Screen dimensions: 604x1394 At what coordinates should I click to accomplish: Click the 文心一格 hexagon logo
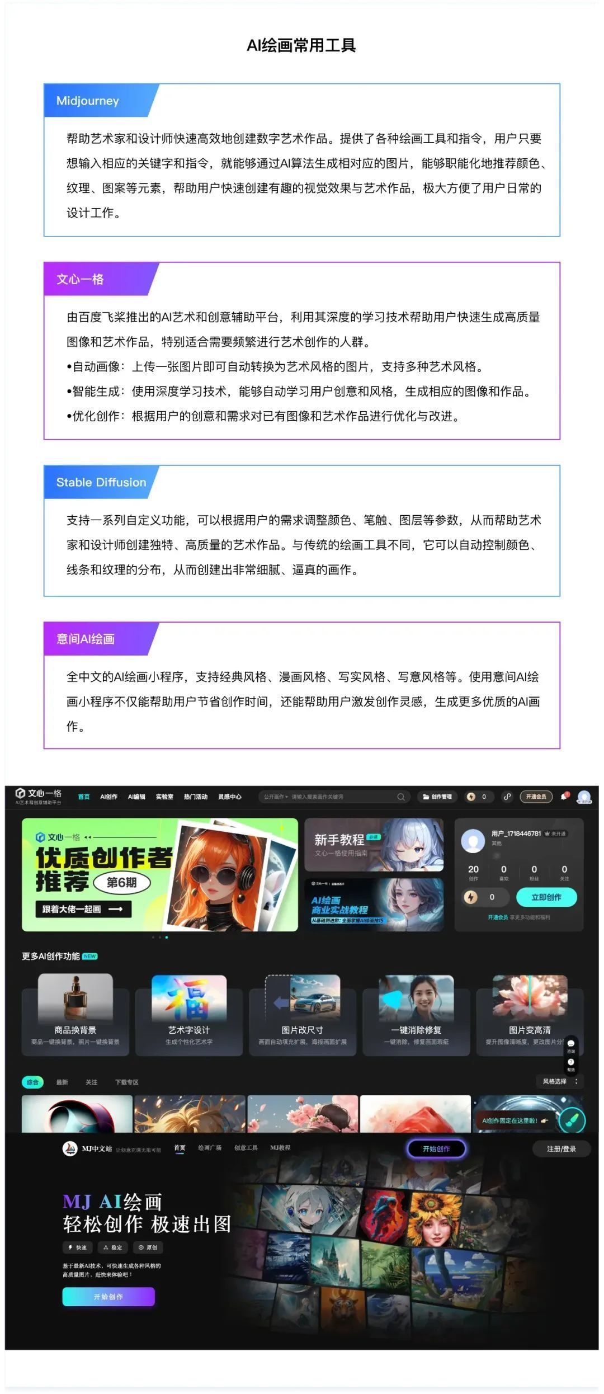pyautogui.click(x=21, y=793)
